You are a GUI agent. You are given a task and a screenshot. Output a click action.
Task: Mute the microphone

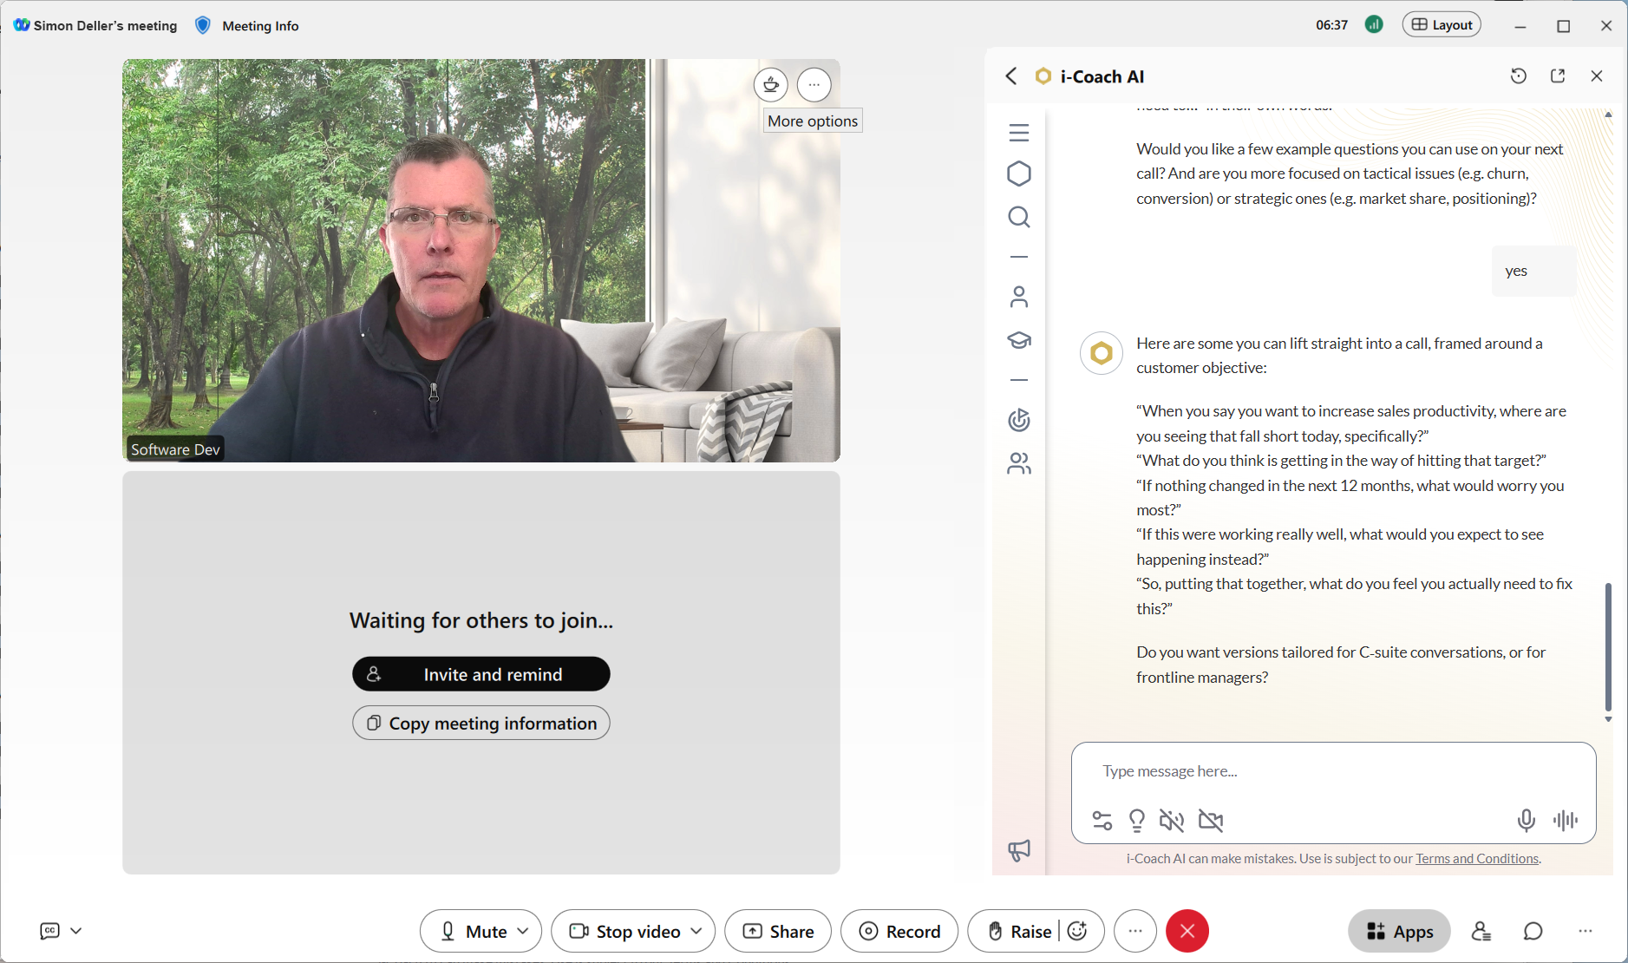tap(474, 931)
